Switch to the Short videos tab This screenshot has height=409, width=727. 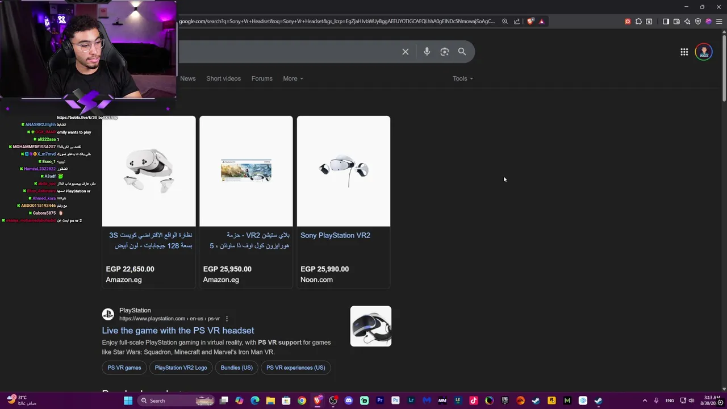click(x=223, y=78)
